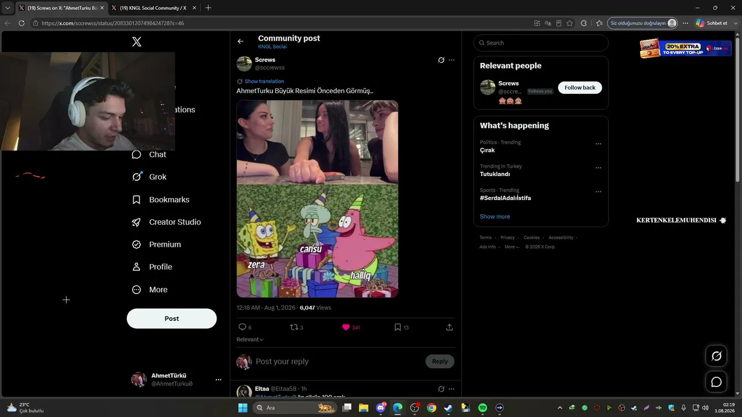Open more options for #SerdalAdalıİstifa trend

pyautogui.click(x=598, y=192)
